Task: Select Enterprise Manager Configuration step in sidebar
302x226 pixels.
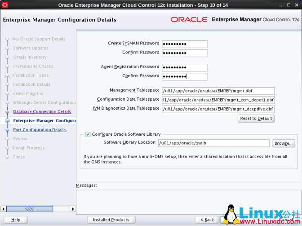Action: [x=44, y=121]
